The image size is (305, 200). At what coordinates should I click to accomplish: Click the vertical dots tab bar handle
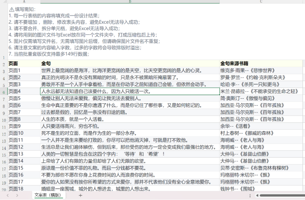pyautogui.click(x=250, y=196)
